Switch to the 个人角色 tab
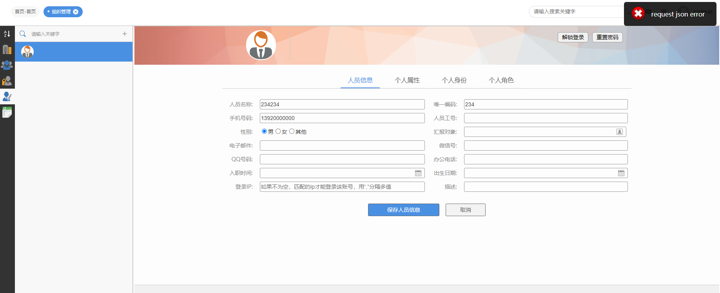 pyautogui.click(x=501, y=80)
